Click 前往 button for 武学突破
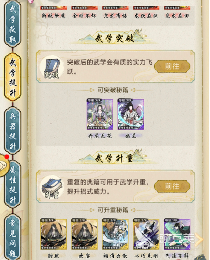This screenshot has height=260, width=210. tap(172, 66)
